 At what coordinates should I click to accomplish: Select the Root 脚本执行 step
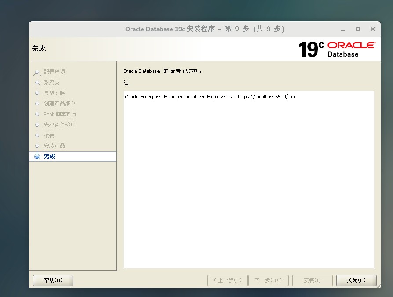60,114
